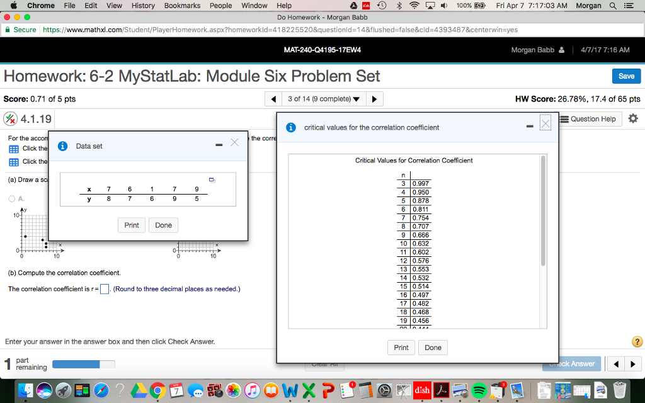
Task: Minimize the critical values dialog
Action: tap(530, 126)
